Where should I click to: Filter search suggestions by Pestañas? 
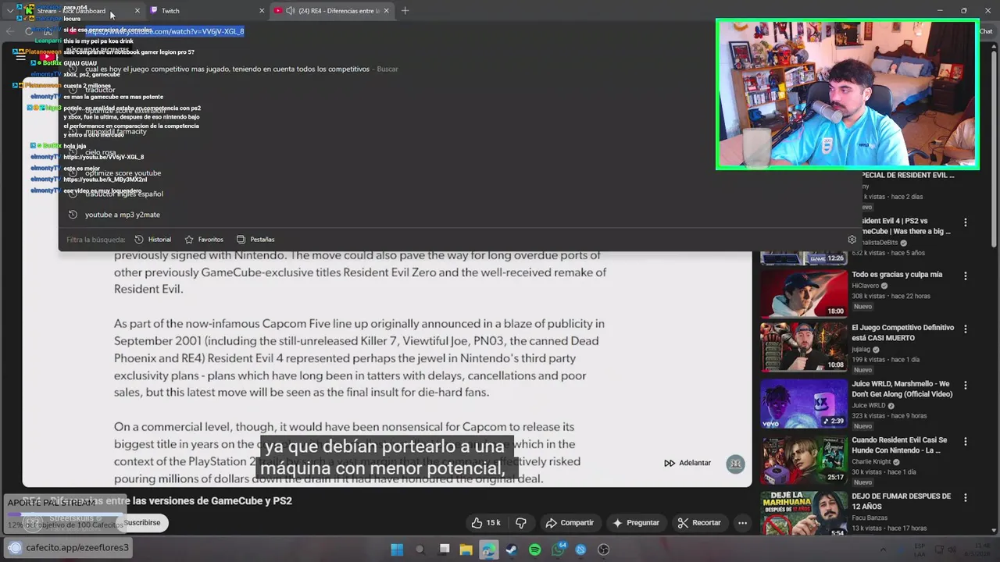click(255, 240)
